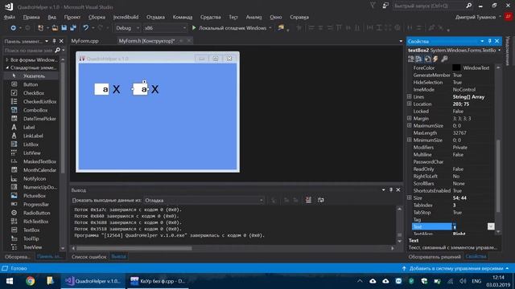The width and height of the screenshot is (515, 289).
Task: Click the quick launch search magnifier icon
Action: pos(468,6)
